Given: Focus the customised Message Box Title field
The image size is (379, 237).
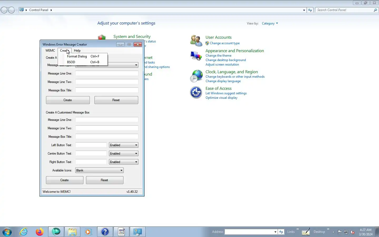Looking at the screenshot, I should tap(107, 137).
